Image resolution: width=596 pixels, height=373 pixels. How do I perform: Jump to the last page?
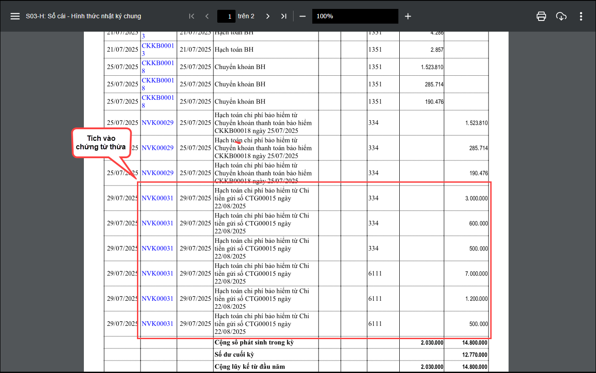(284, 16)
